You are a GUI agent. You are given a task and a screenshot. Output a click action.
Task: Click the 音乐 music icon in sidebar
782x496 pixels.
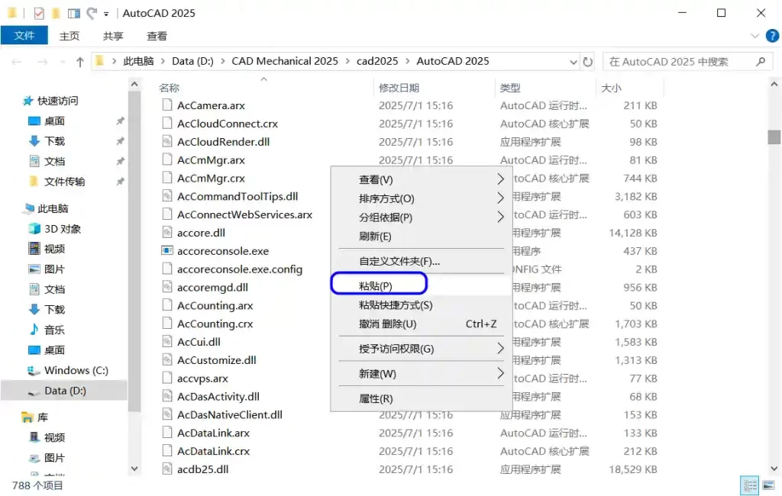click(x=34, y=330)
